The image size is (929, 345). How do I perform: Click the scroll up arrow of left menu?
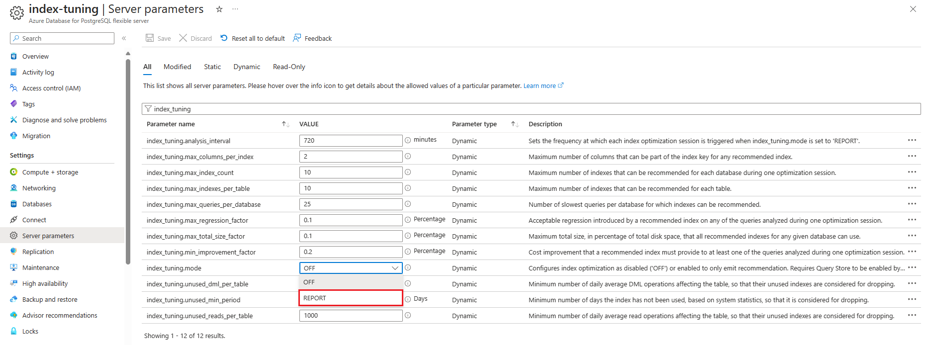coord(128,53)
